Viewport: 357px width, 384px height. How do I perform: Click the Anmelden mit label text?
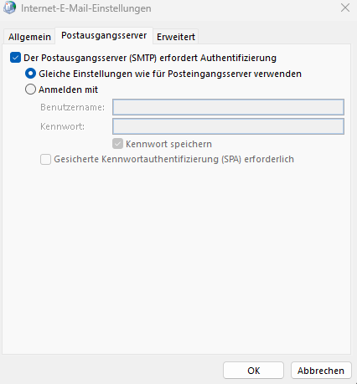coord(68,90)
